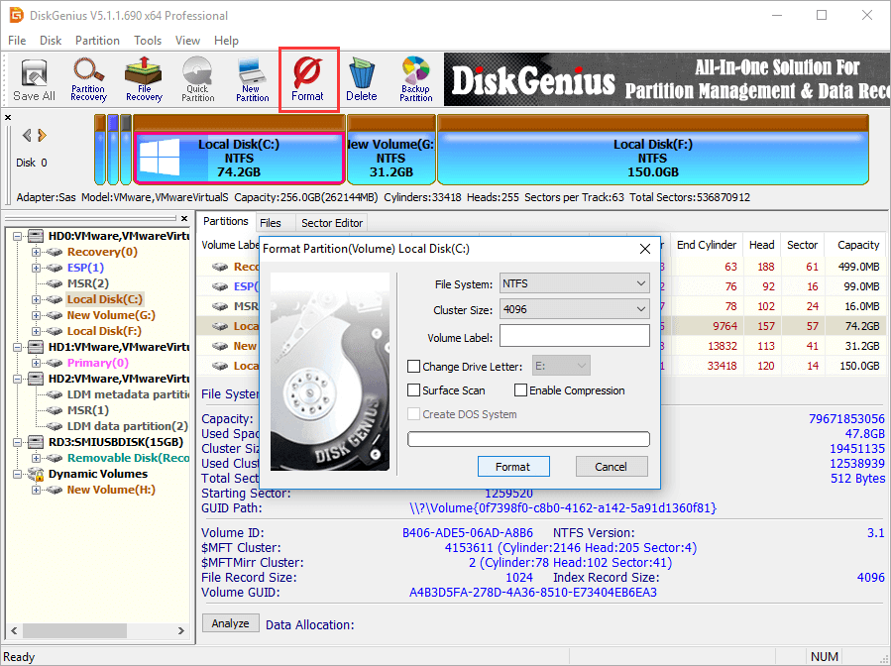Create a New Partition from toolbar
Screen dimensions: 891x666
tap(252, 80)
